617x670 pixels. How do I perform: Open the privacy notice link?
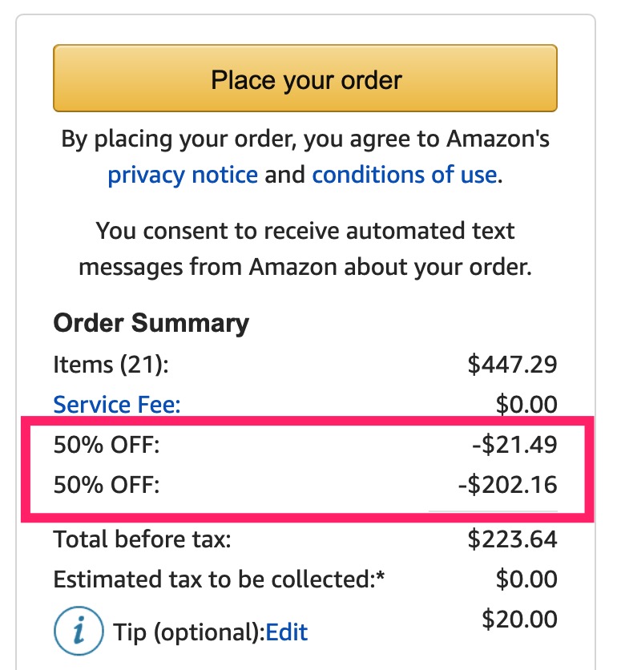point(182,175)
